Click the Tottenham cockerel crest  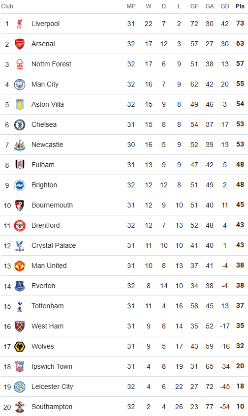[20, 306]
